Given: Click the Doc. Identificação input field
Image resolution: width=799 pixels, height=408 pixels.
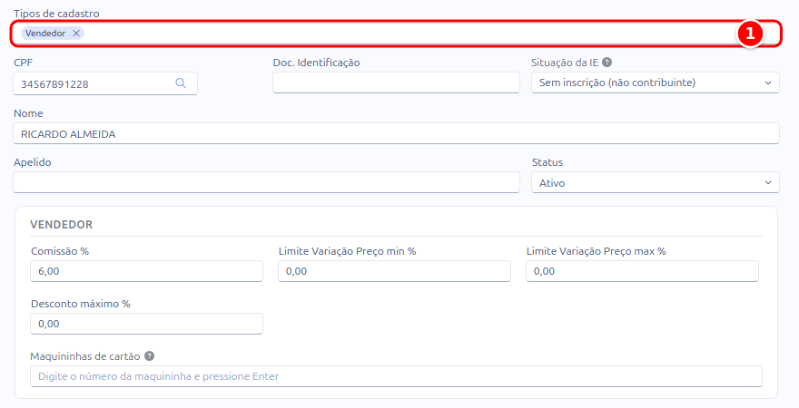Looking at the screenshot, I should [396, 83].
